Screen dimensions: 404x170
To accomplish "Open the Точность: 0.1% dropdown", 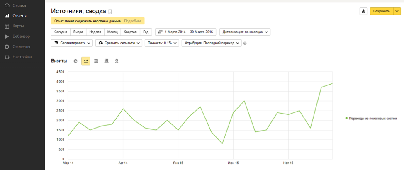I will click(x=162, y=43).
